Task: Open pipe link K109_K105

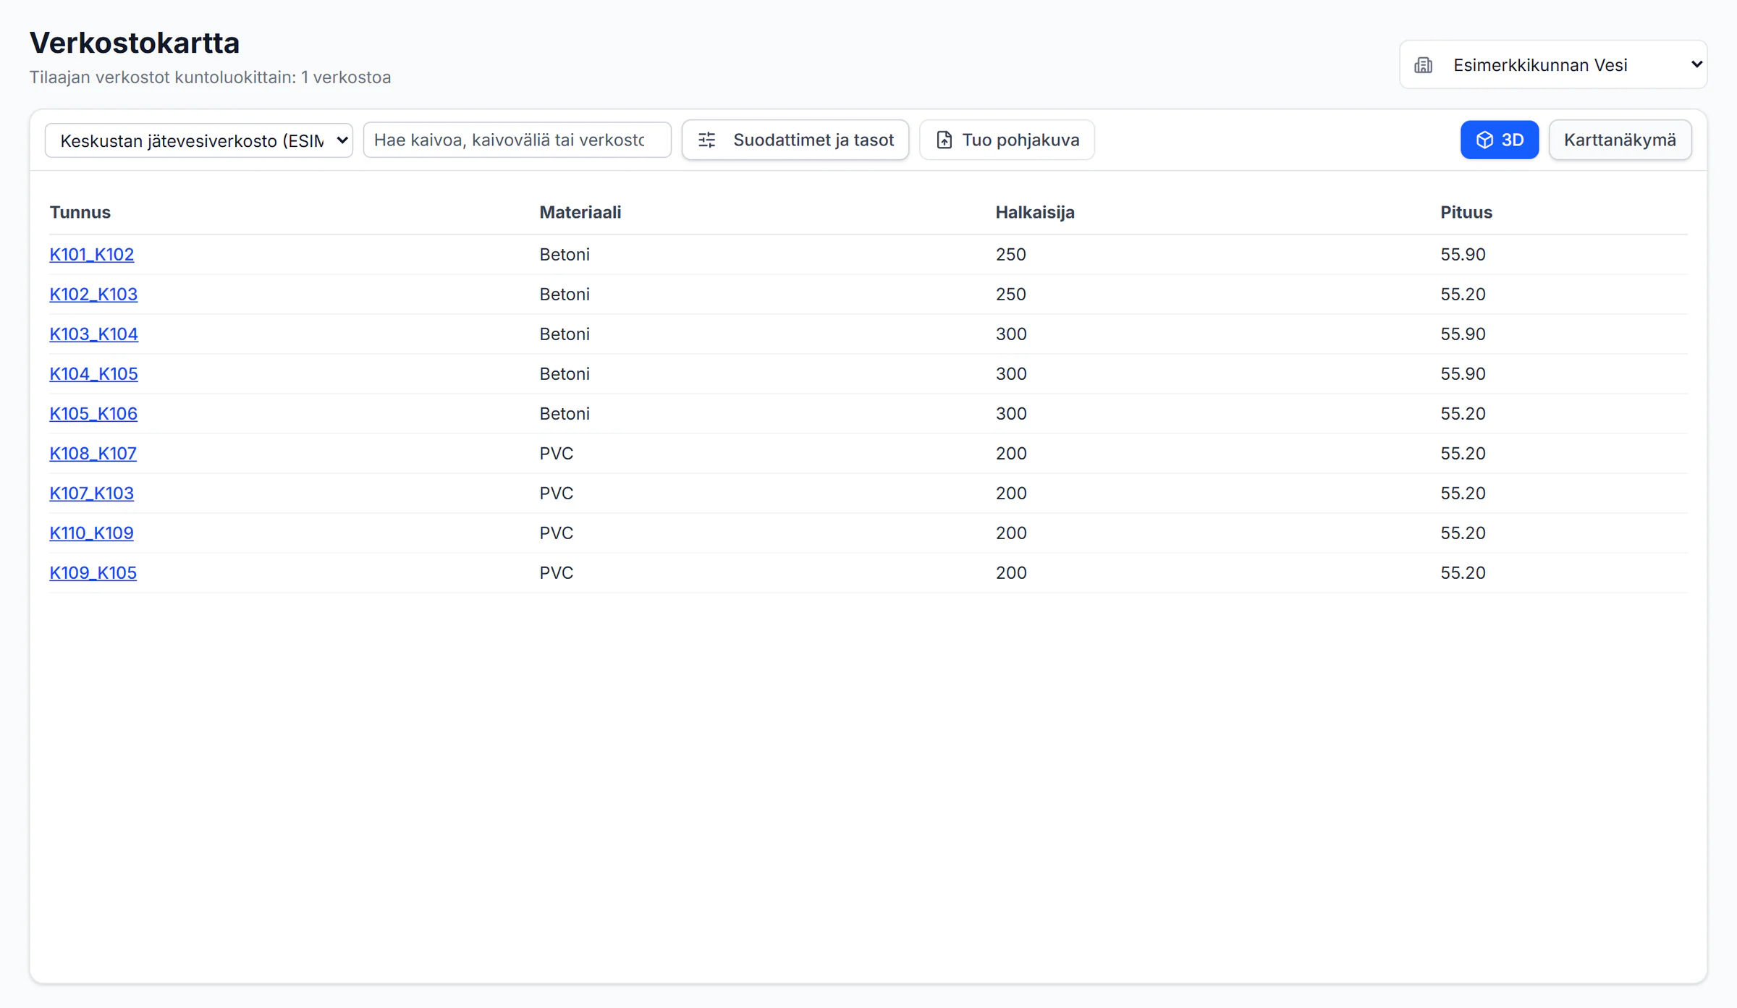Action: 93,572
